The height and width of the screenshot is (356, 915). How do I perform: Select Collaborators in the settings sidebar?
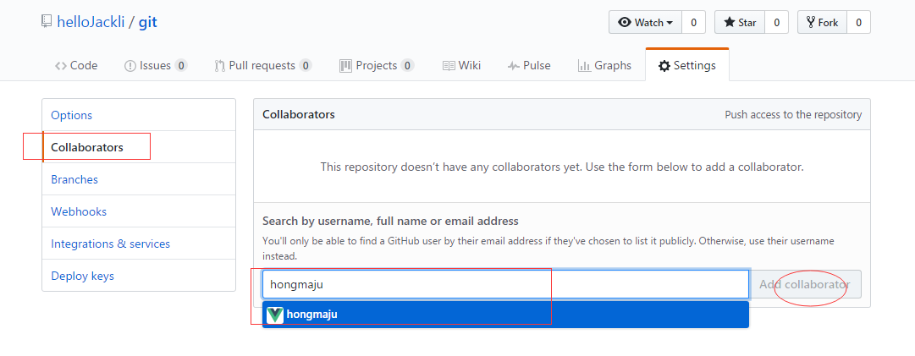pos(139,147)
